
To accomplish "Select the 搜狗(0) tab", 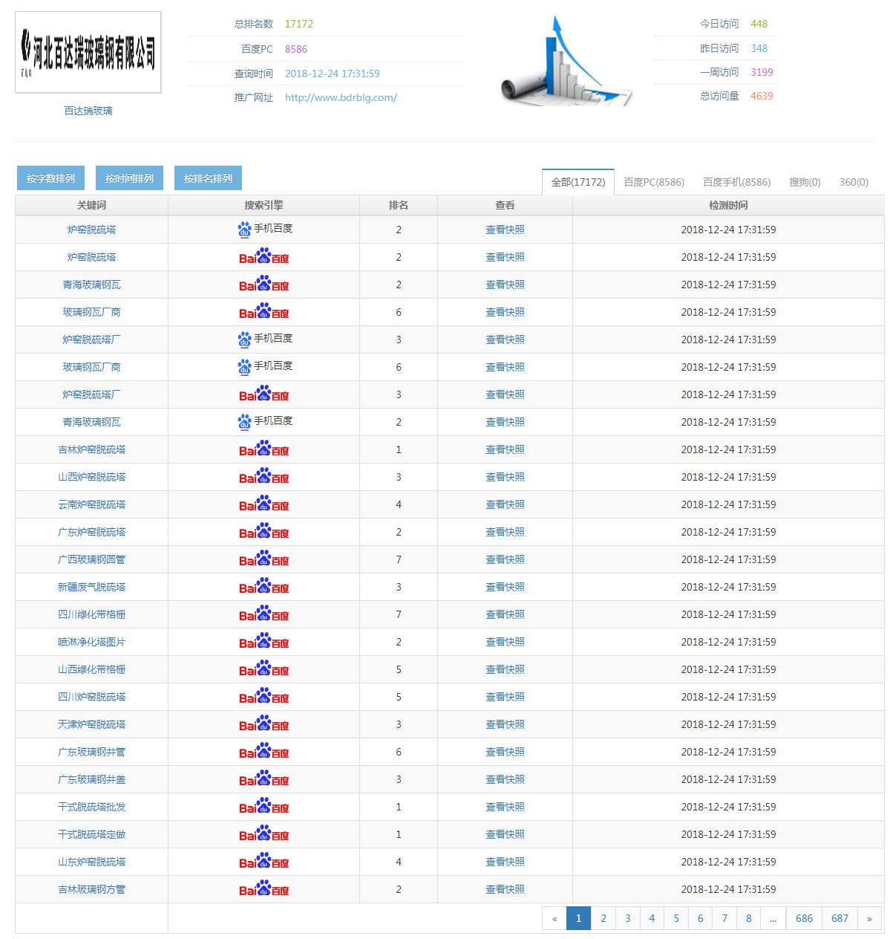I will 805,182.
